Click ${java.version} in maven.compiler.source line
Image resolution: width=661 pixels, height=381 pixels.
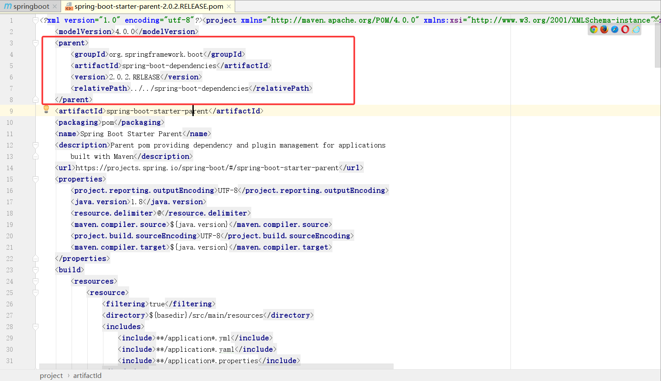click(199, 224)
